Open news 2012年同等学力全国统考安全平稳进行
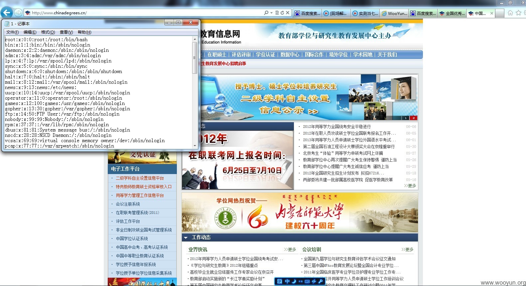The height and width of the screenshot is (286, 526). coord(337,127)
